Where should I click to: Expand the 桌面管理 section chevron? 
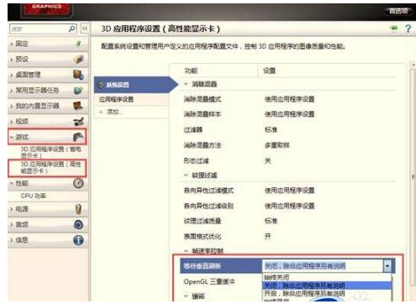pyautogui.click(x=12, y=75)
